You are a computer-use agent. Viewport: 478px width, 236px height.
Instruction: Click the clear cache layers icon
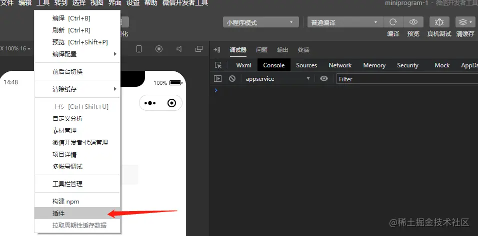(463, 22)
